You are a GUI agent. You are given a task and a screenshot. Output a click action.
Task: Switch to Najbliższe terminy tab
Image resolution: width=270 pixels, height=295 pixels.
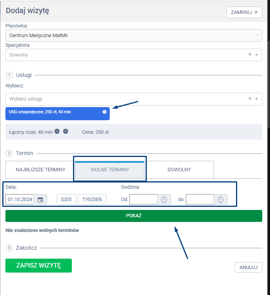coord(40,170)
